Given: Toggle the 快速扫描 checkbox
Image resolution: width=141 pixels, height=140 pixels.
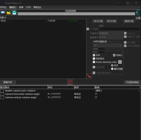Looking at the screenshot, I should [x=94, y=67].
